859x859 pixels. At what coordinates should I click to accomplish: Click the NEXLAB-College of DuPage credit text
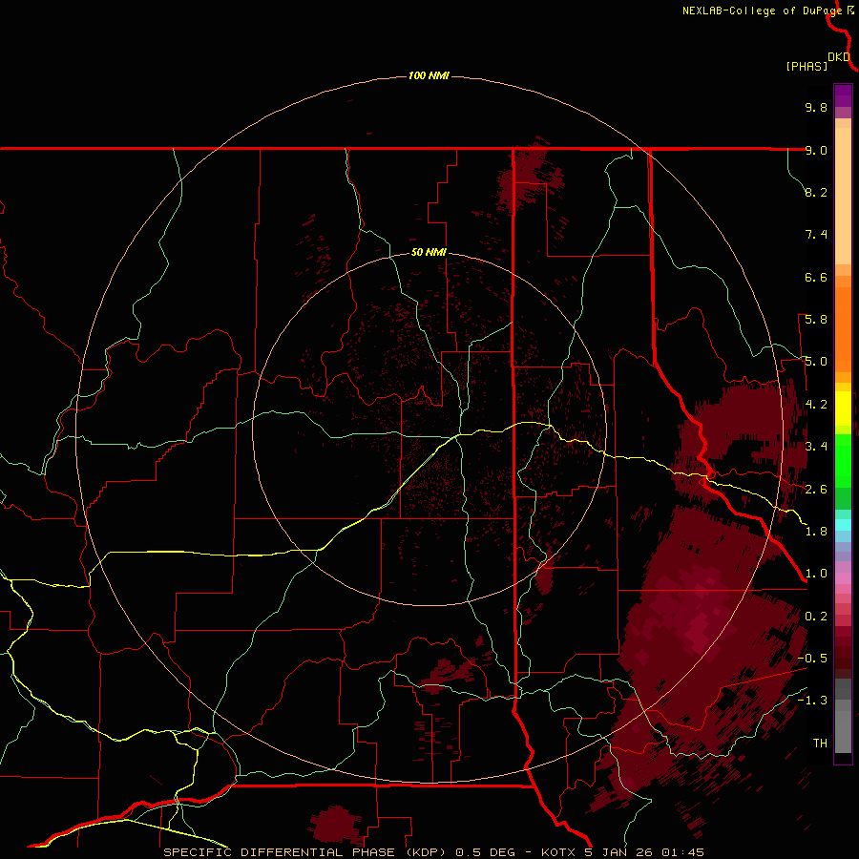tap(762, 10)
